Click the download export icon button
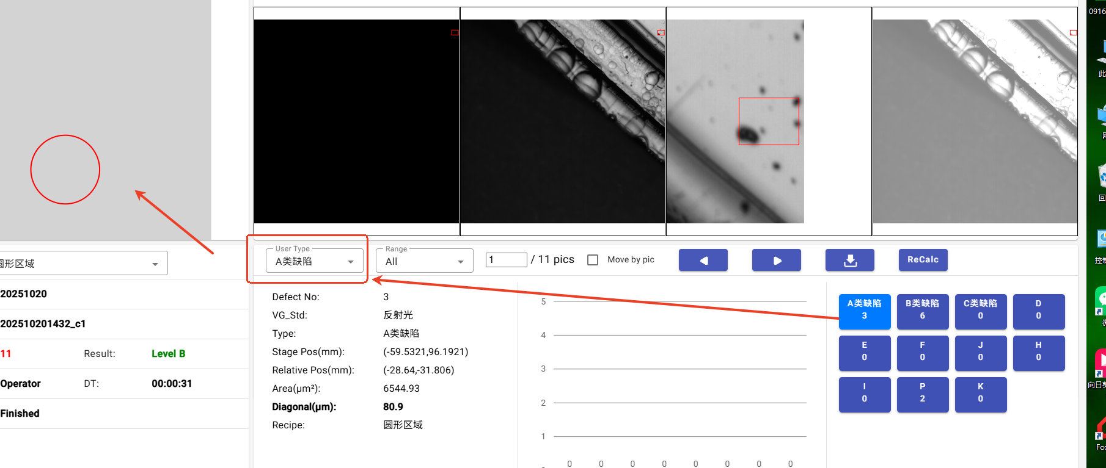This screenshot has height=468, width=1106. (849, 260)
